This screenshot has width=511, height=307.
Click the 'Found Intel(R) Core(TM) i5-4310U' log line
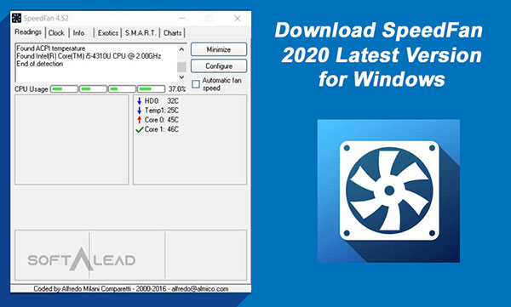[x=89, y=56]
